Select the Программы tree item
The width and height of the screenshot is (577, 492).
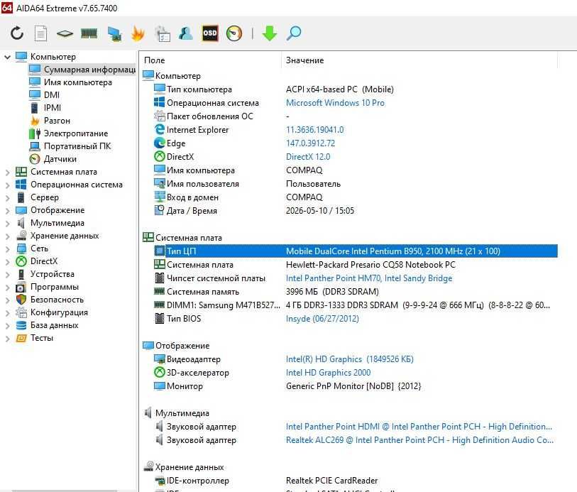55,287
